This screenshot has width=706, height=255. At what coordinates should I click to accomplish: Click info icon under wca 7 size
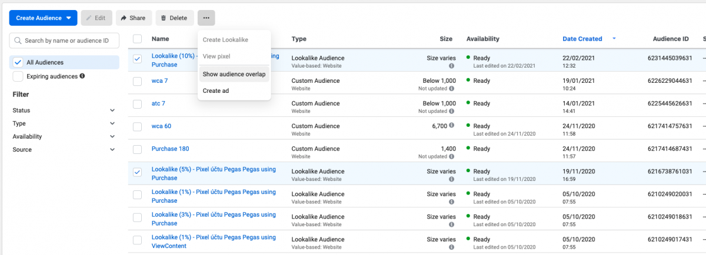[451, 89]
